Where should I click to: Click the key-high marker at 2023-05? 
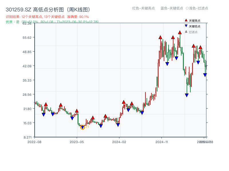pyautogui.click(x=77, y=111)
